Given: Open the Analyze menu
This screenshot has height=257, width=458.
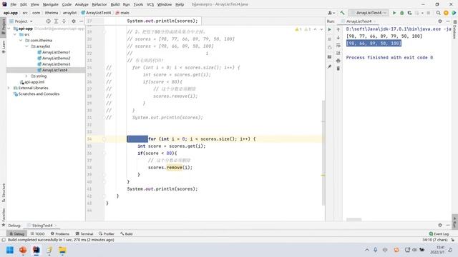Looking at the screenshot, I should 82,4.
